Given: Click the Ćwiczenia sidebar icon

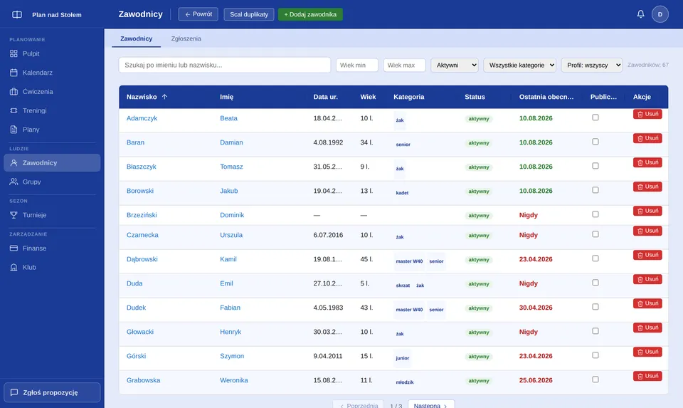Looking at the screenshot, I should click(14, 92).
